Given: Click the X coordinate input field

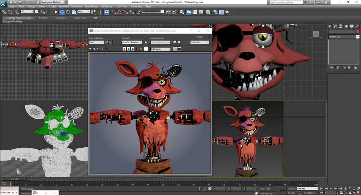Looking at the screenshot, I should pyautogui.click(x=220, y=189).
